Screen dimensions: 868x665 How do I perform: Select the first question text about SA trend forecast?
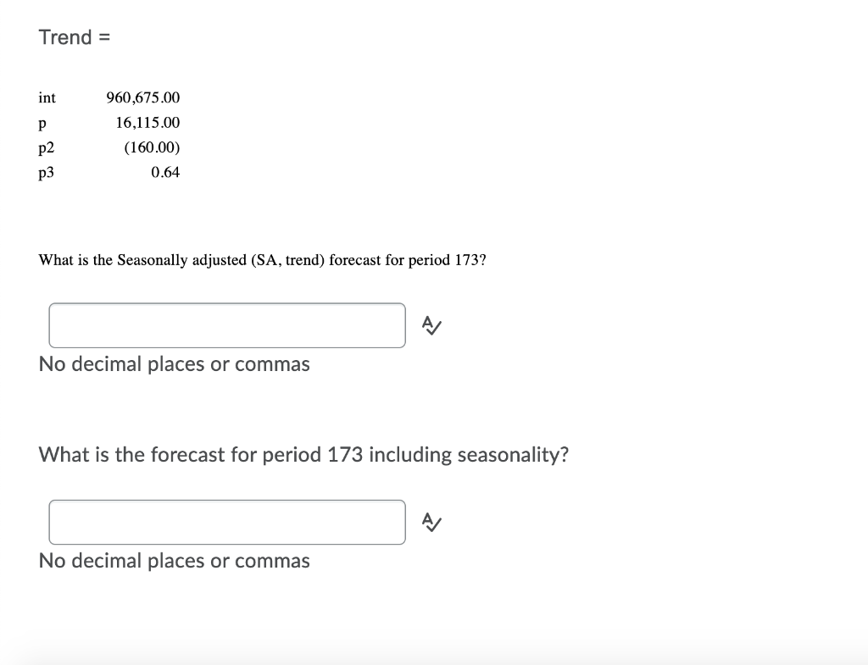pos(263,260)
